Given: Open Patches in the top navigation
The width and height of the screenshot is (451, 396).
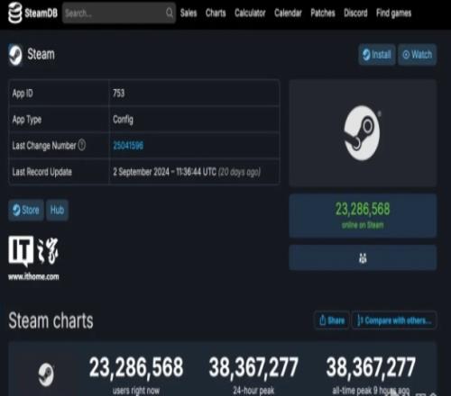Looking at the screenshot, I should [323, 13].
